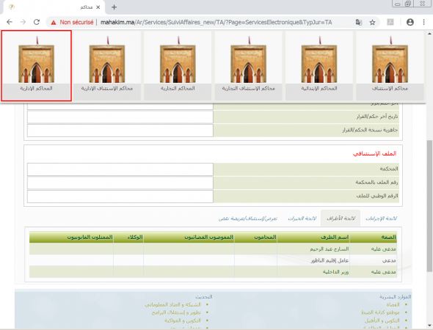Choose the محاكم الإستئناف التجارية card
Viewport: 433px width, 330px height.
tap(249, 66)
